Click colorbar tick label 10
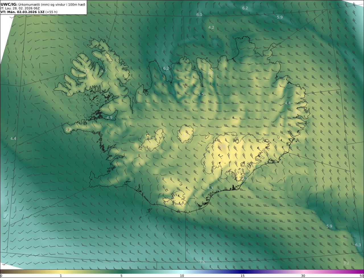Image resolution: width=364 pixels, height=278 pixels. [x=182, y=276]
